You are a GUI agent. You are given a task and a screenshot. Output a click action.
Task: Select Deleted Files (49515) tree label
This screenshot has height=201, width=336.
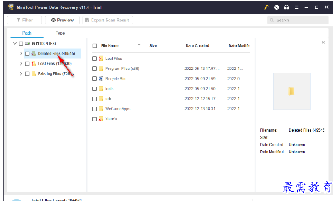[x=57, y=53]
